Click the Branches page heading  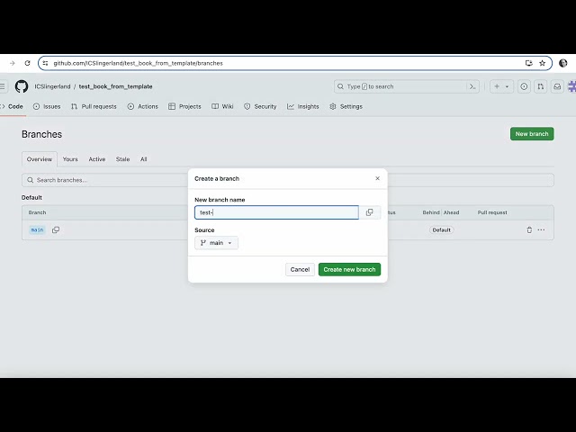pos(42,134)
